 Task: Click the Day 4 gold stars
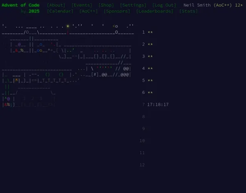150,68
